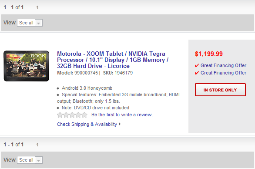255x169 pixels.
Task: Open the Motorola XOOM tablet thumbnail
Action: coord(27,66)
